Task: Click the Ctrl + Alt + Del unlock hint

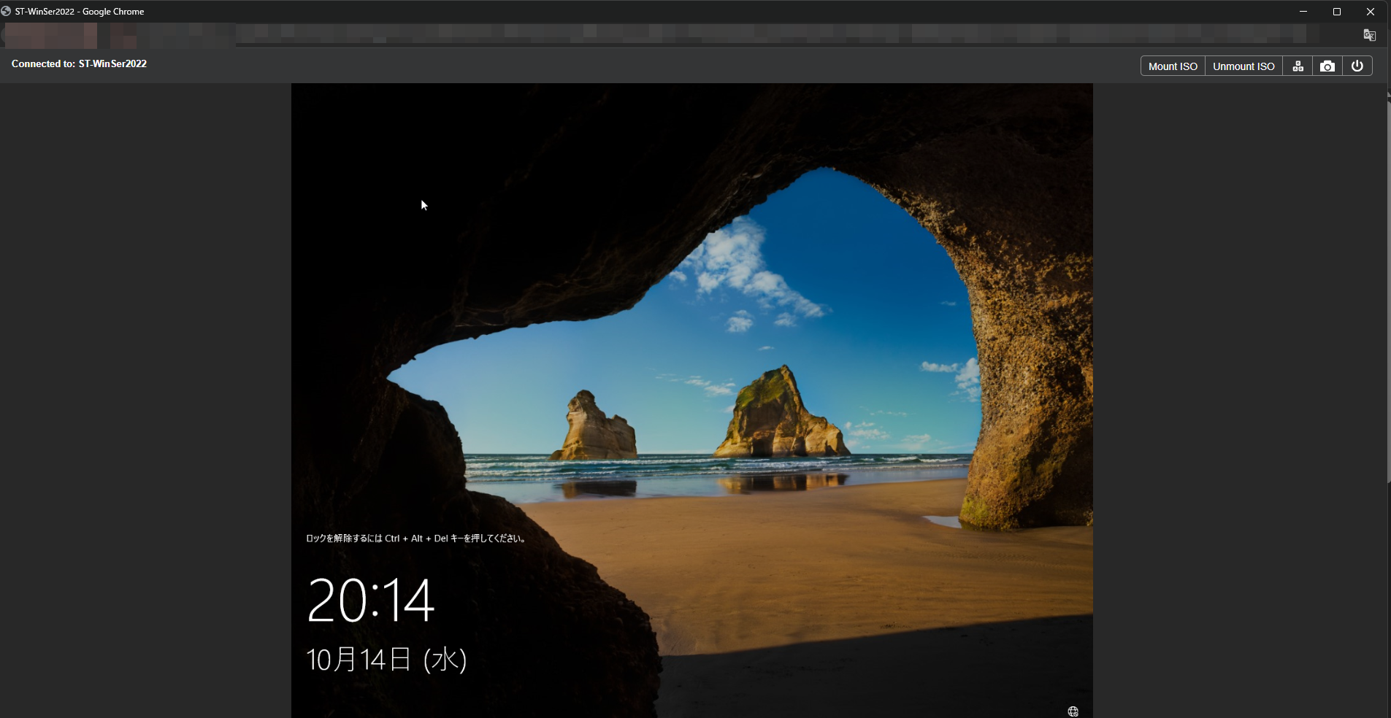Action: [x=416, y=538]
